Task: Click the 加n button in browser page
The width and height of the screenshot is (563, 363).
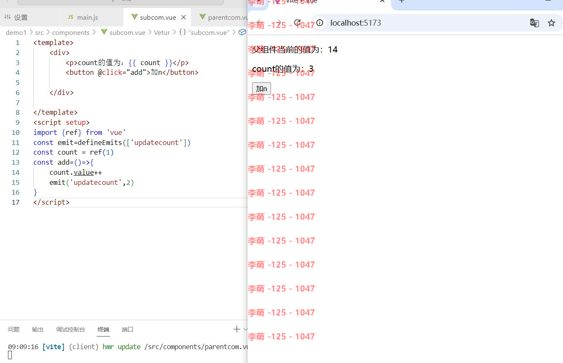Action: (x=261, y=89)
